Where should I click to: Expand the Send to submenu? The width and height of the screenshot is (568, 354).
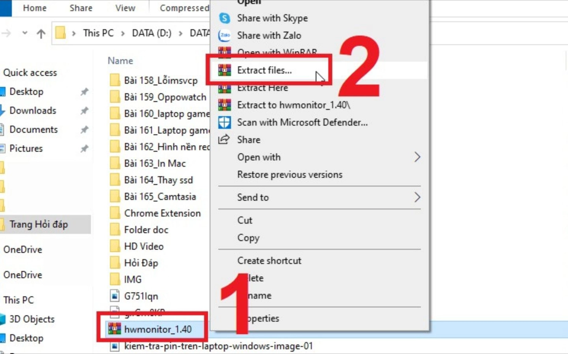[x=253, y=197]
